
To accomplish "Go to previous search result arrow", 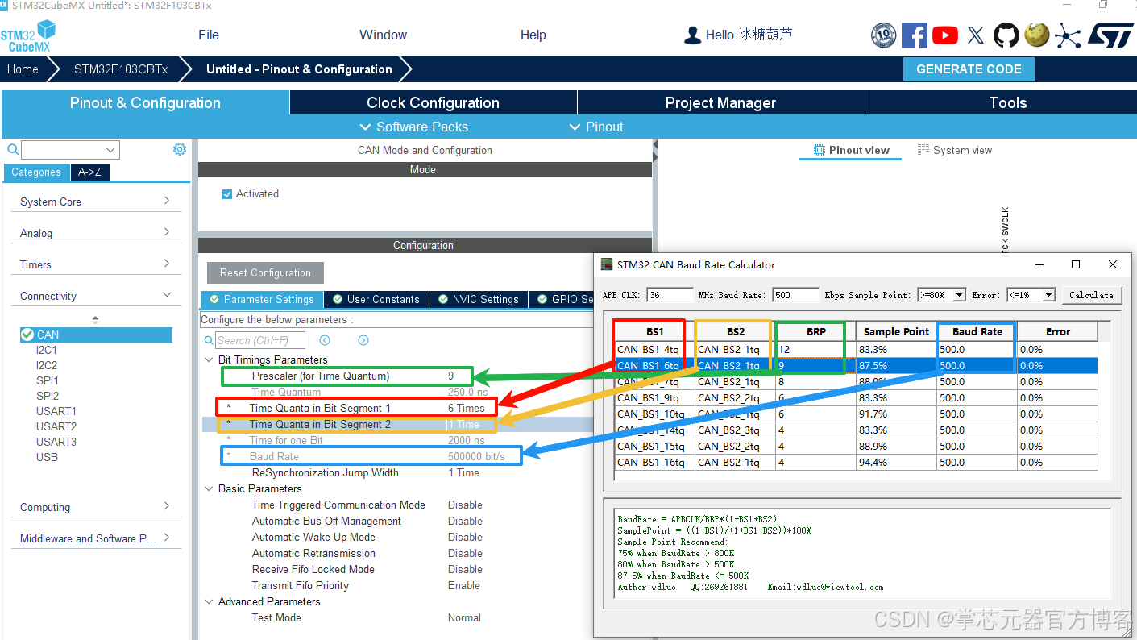I will [325, 340].
